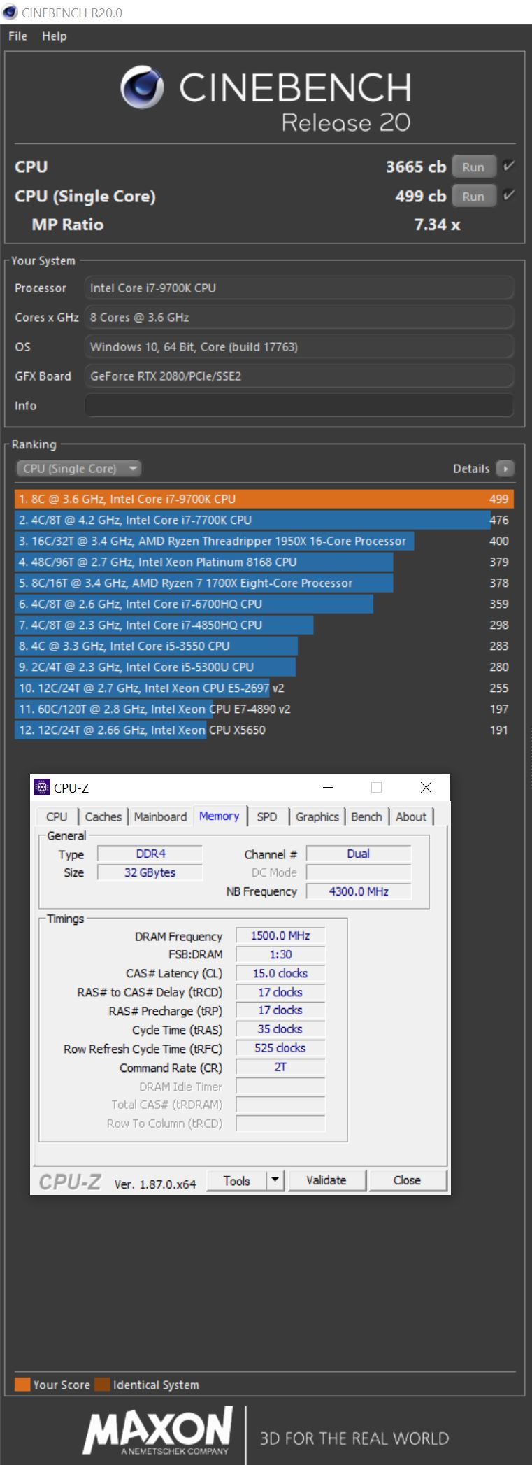The image size is (532, 1465).
Task: Select ranking row 3 Threadripper 1950X
Action: (264, 541)
